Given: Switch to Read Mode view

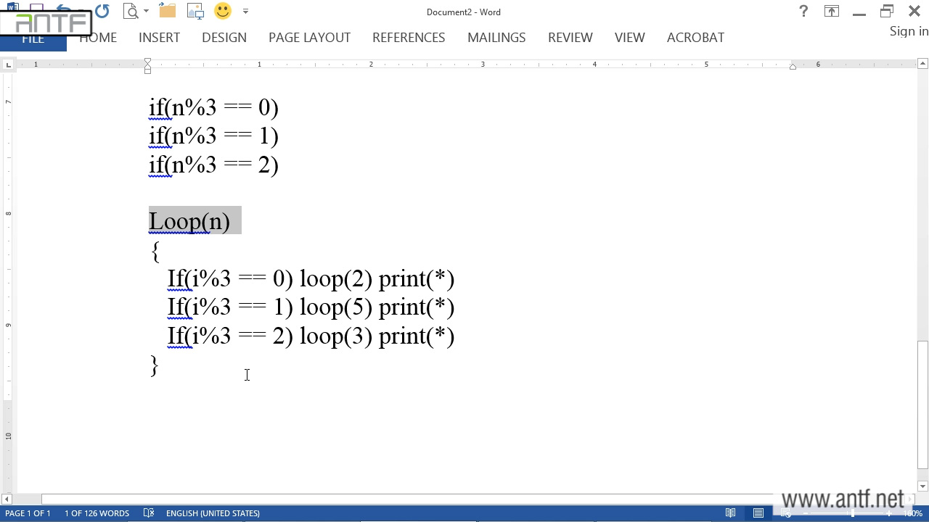Looking at the screenshot, I should click(731, 513).
